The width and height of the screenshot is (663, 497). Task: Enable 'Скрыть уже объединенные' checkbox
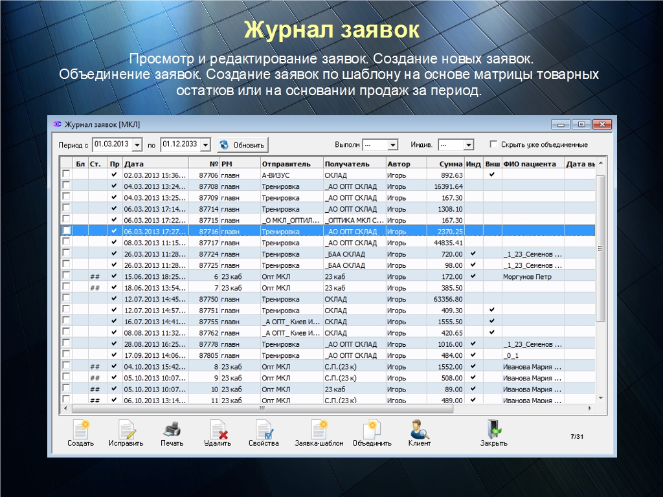(x=493, y=144)
